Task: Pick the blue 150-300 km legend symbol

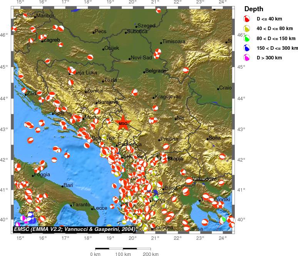Action: (247, 48)
